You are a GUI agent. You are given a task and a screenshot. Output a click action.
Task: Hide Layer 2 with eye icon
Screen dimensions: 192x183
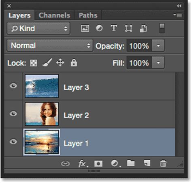[13, 113]
